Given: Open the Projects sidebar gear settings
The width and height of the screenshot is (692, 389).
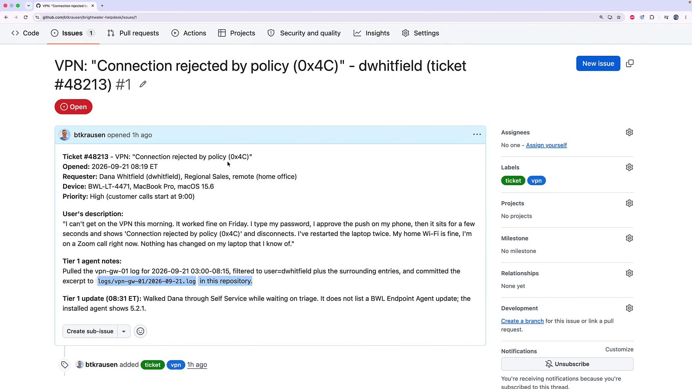Looking at the screenshot, I should click(629, 203).
